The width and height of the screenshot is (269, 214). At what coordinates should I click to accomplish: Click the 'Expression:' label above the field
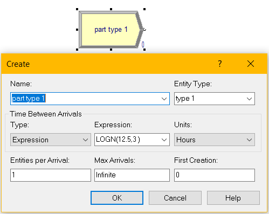[113, 125]
